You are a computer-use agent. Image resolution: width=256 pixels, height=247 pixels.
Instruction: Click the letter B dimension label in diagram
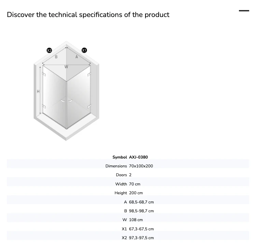pyautogui.click(x=56, y=57)
